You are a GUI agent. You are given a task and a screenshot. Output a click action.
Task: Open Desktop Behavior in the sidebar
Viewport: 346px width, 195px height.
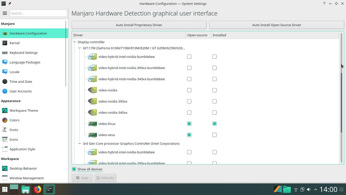pos(34,168)
